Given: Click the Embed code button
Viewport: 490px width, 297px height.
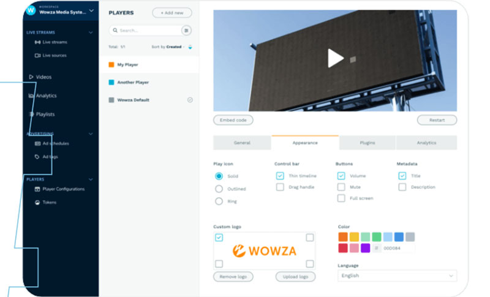Looking at the screenshot, I should pyautogui.click(x=233, y=120).
